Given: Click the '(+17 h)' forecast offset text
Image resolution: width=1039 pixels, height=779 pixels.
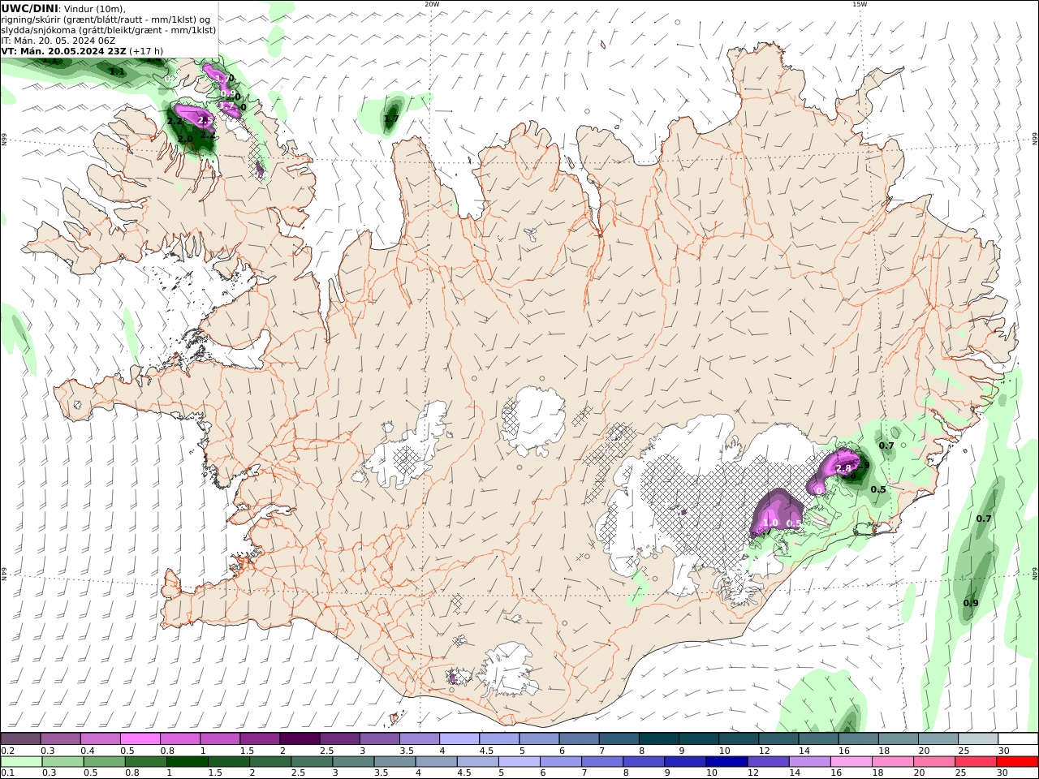Looking at the screenshot, I should point(146,50).
